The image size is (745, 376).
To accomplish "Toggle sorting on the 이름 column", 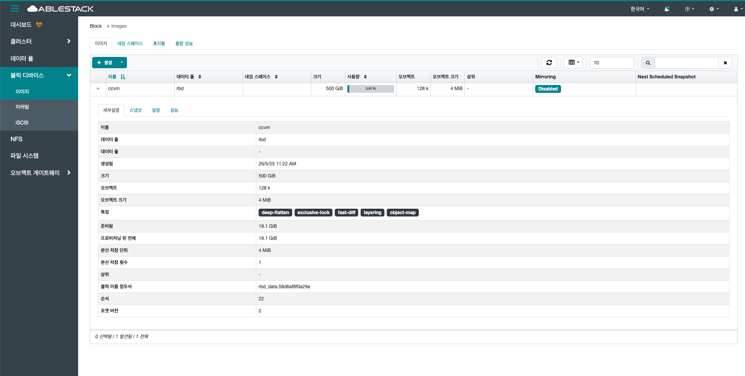I will [123, 76].
